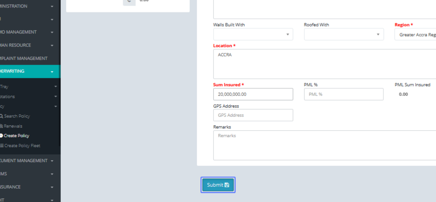Click the save disk icon on Submit

[x=227, y=185]
